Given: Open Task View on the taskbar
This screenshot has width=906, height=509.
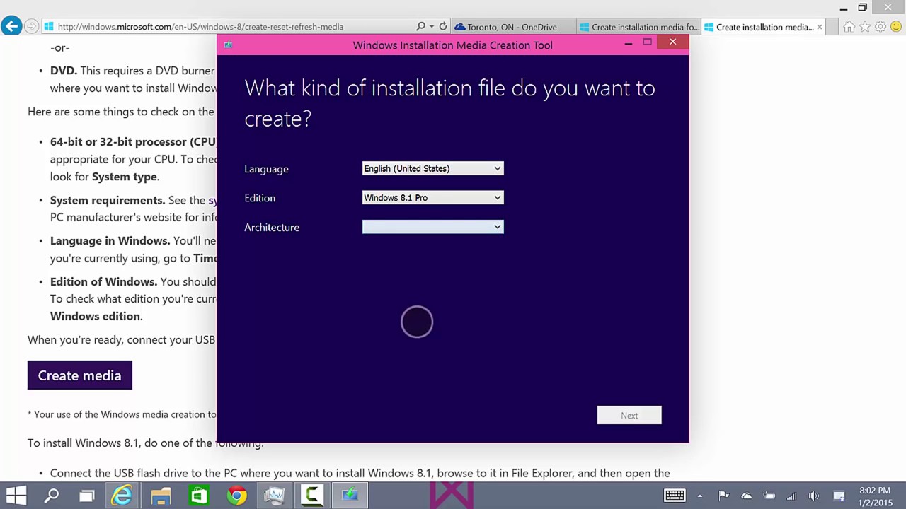Looking at the screenshot, I should 86,496.
